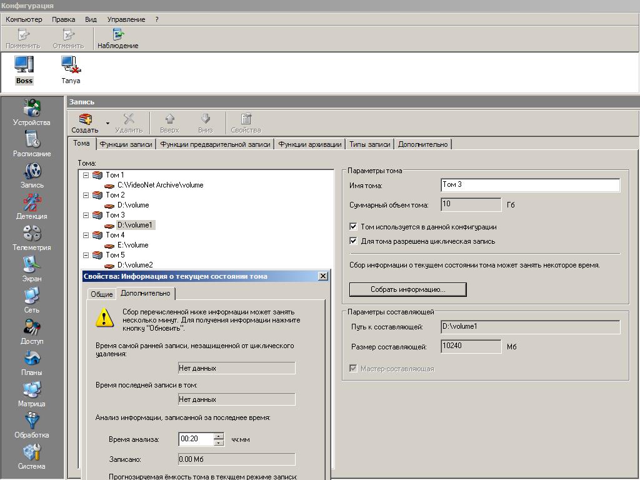The width and height of the screenshot is (640, 480).
Task: Increase Время анализа with up arrow
Action: [x=219, y=436]
